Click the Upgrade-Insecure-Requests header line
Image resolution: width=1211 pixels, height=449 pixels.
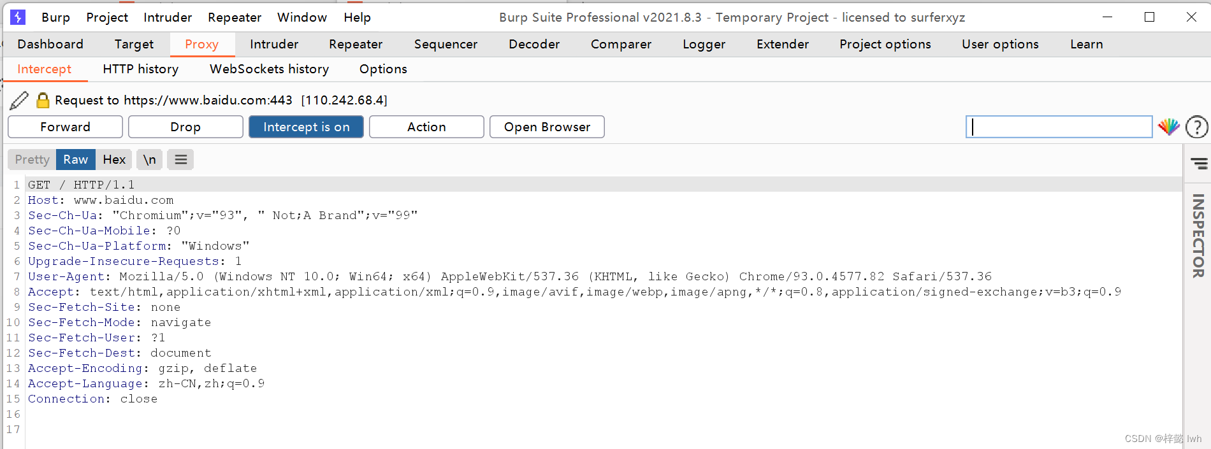135,261
